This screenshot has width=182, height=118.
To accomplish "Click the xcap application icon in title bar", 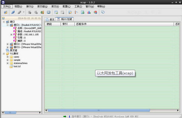I will pos(3,2).
